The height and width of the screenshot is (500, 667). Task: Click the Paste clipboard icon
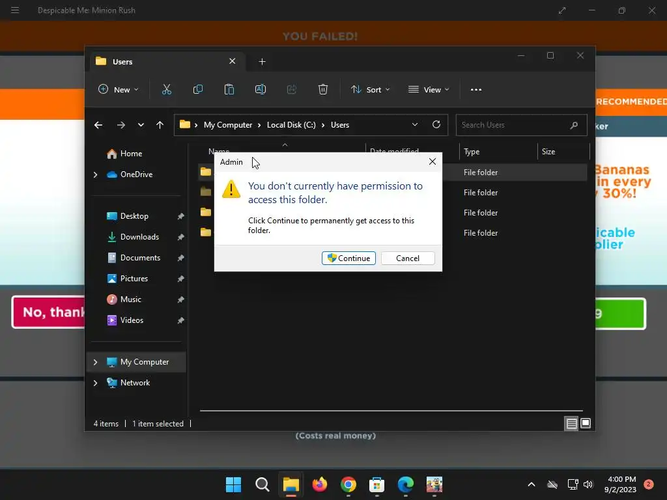(x=229, y=89)
